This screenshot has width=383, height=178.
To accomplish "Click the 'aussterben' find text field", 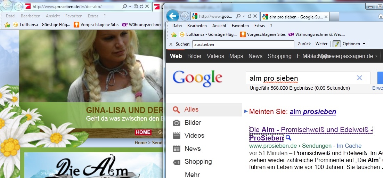I will click(x=243, y=44).
